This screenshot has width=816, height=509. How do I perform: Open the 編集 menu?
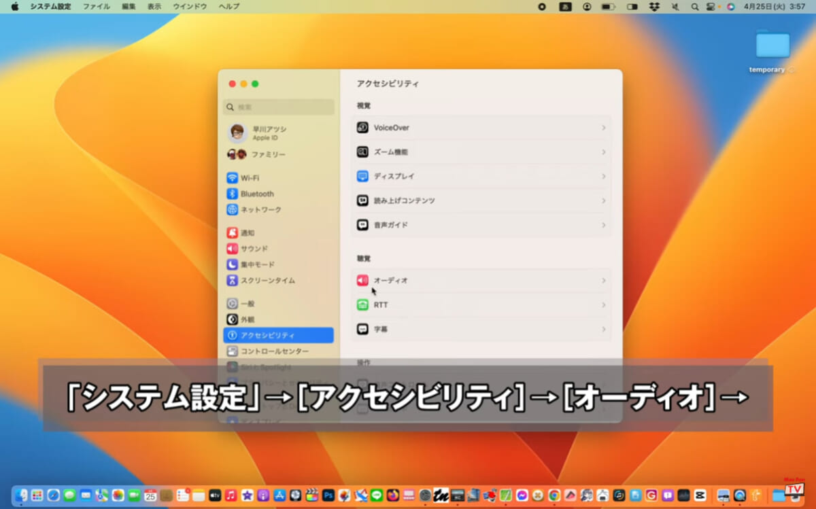(129, 7)
